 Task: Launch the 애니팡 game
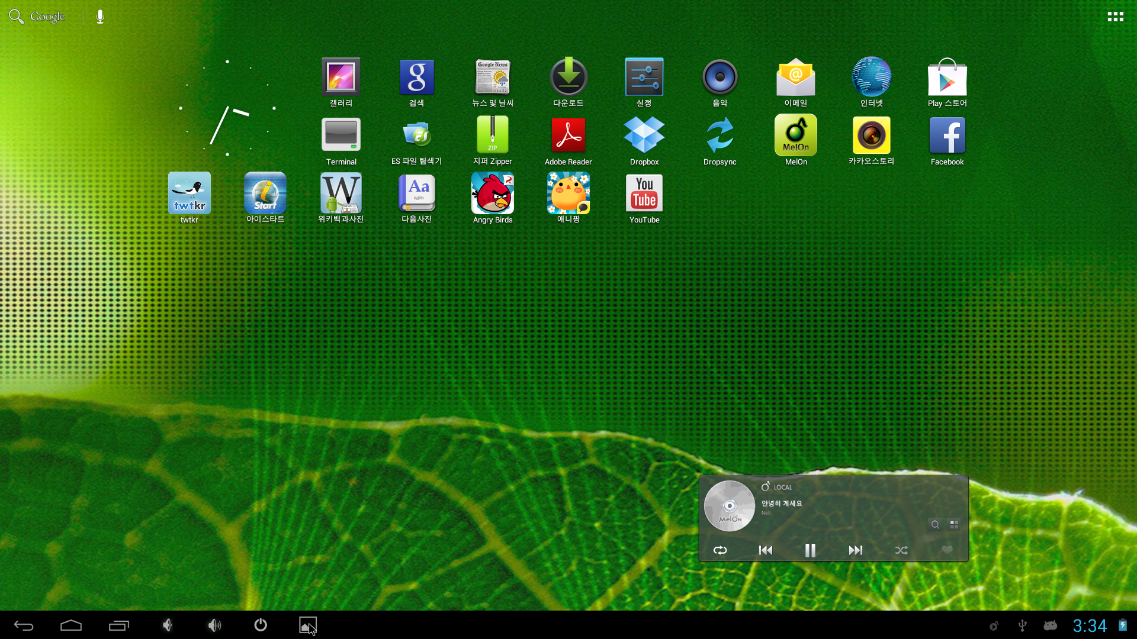(568, 198)
